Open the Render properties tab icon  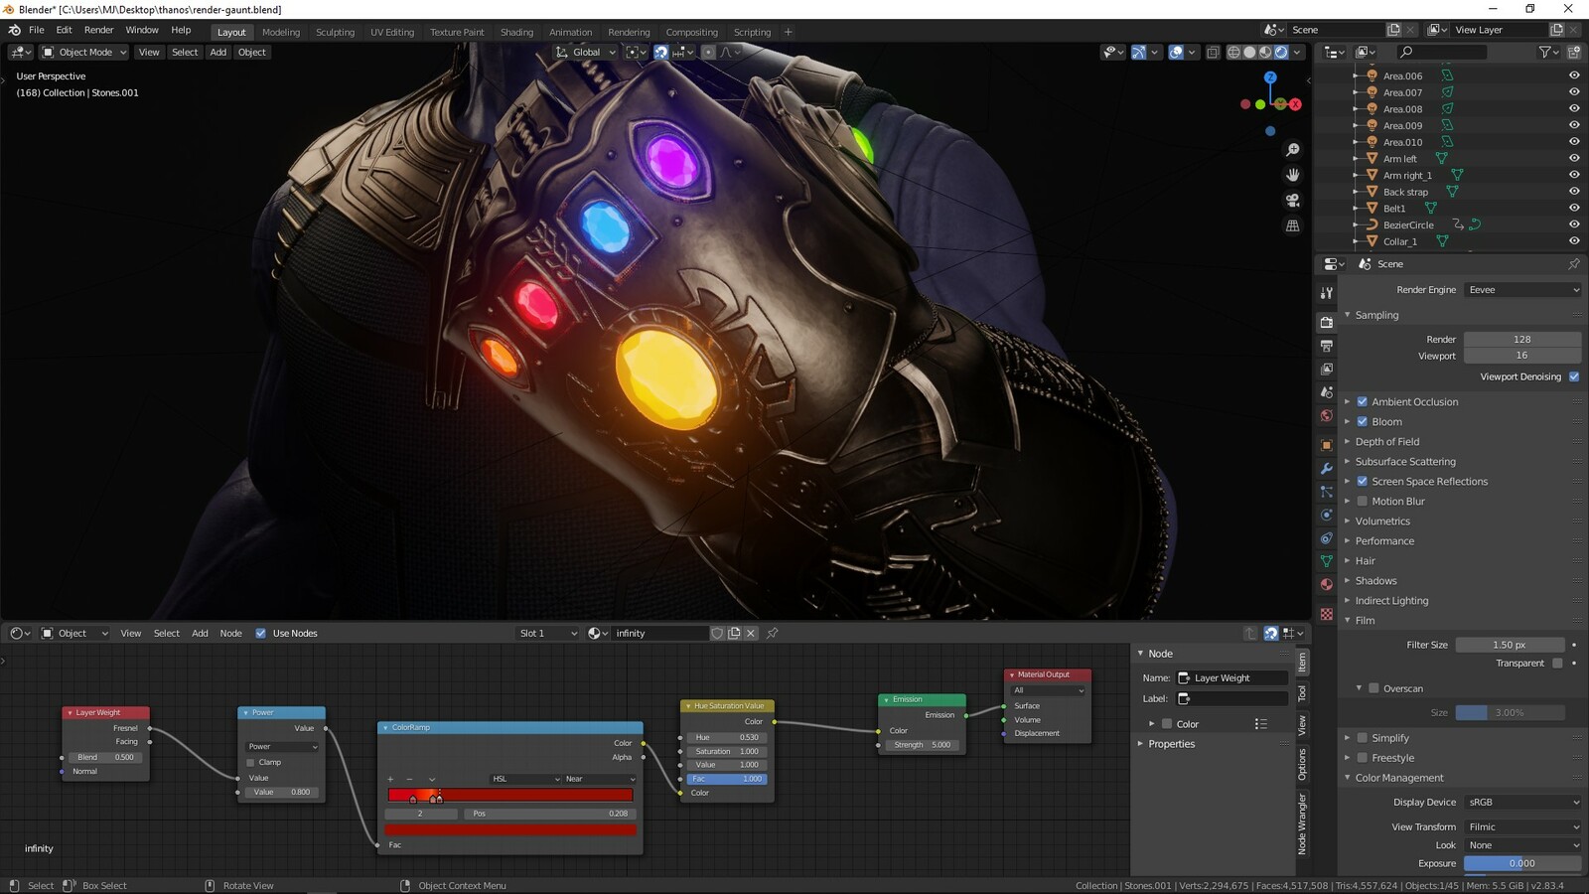tap(1326, 322)
